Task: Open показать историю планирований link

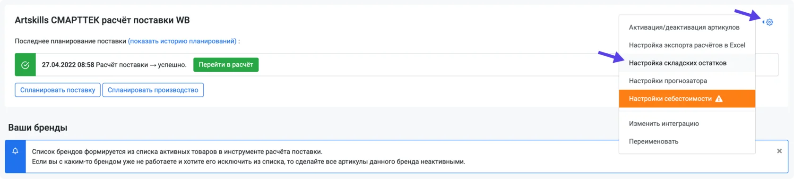Action: click(182, 41)
